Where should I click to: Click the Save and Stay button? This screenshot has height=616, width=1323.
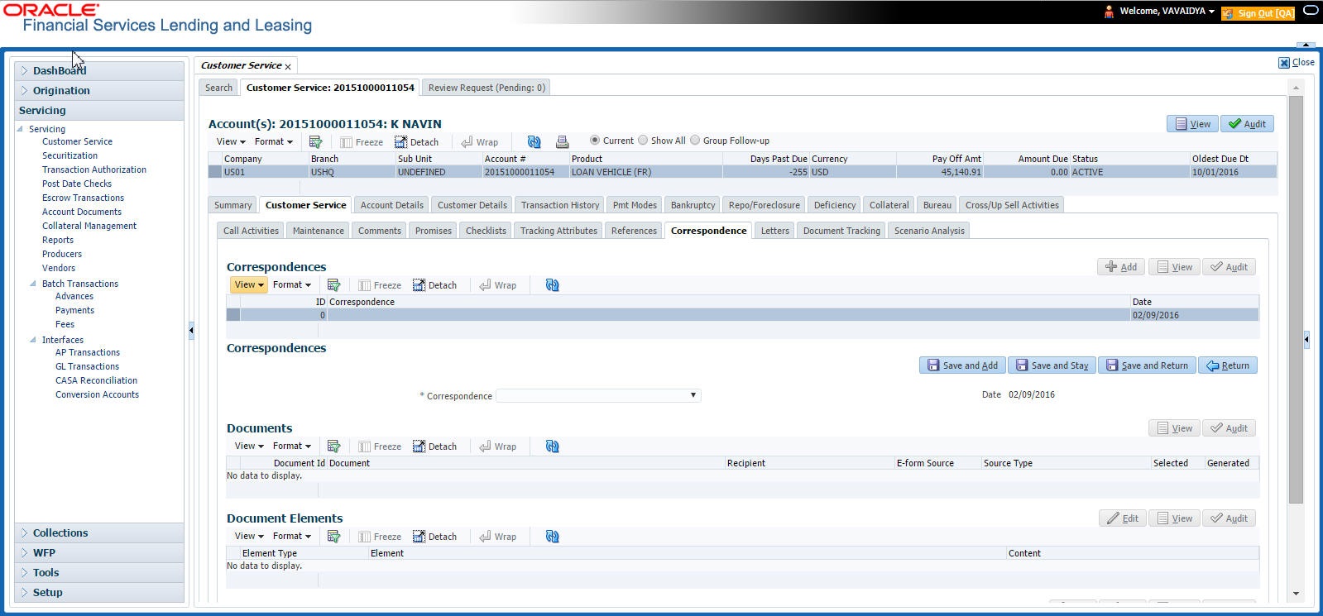[x=1052, y=365]
